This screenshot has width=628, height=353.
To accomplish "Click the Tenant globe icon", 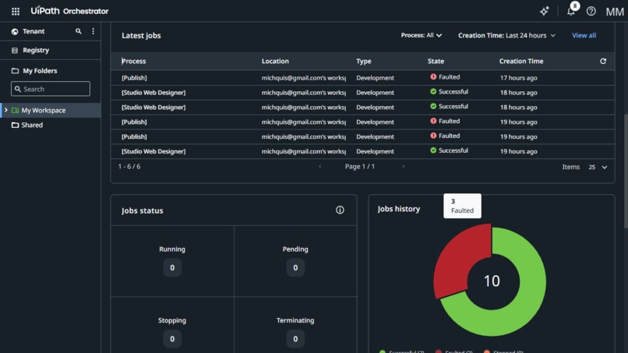I will click(x=15, y=31).
